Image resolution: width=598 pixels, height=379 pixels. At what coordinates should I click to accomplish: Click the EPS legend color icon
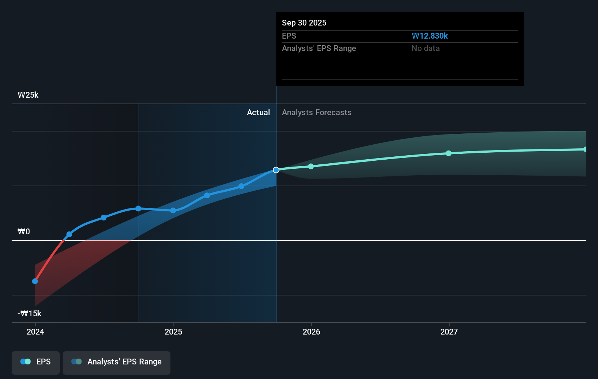(x=25, y=362)
